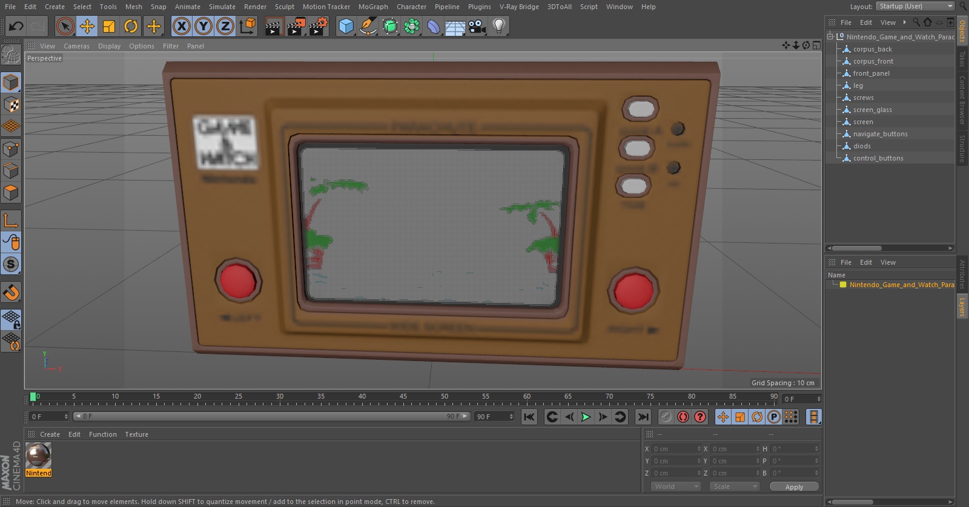The image size is (969, 507).
Task: Play the animation forward
Action: 586,417
